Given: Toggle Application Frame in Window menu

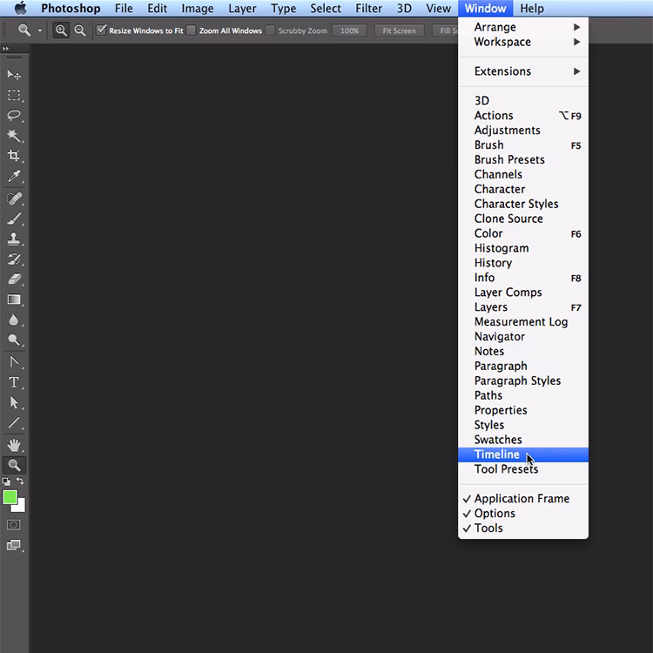Looking at the screenshot, I should (x=522, y=499).
